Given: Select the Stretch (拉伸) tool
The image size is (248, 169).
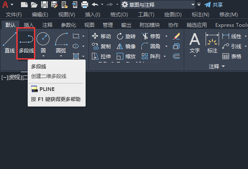Looking at the screenshot, I should click(102, 56).
